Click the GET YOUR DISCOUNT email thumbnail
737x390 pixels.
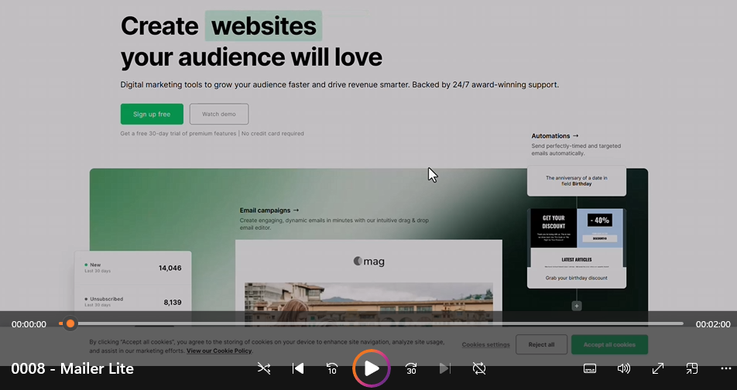554,228
